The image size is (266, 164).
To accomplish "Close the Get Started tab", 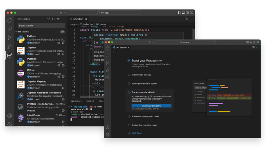I will point(128,48).
